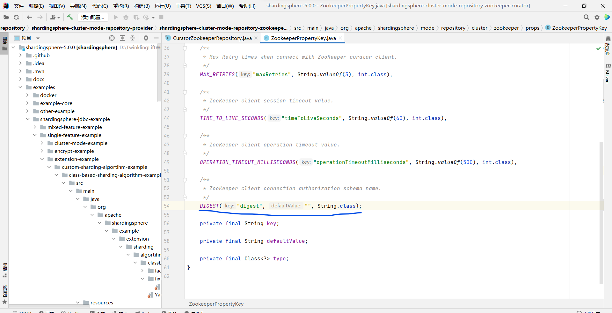Open the 视图(V) menu
The image size is (612, 313).
[57, 6]
